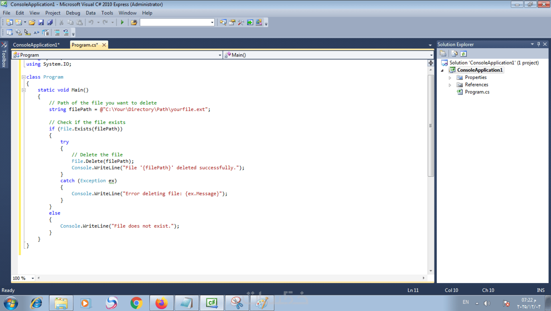Click the Add New Item toolbar icon
The width and height of the screenshot is (551, 311).
coord(18,22)
